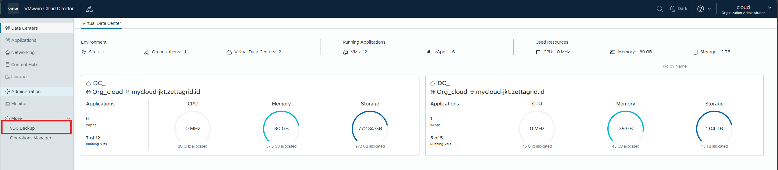Screen dimensions: 778x170
Task: Click the vApps icon under Running Applications
Action: [x=429, y=52]
